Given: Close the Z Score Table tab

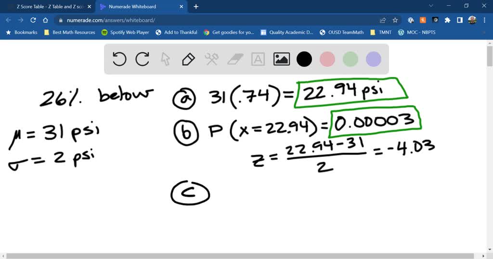Looking at the screenshot, I should [89, 7].
